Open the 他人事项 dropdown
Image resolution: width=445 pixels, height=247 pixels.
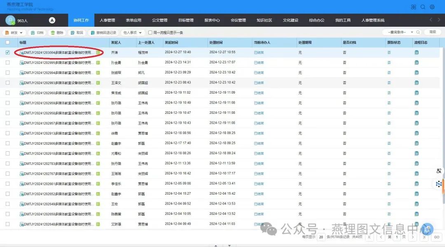[133, 33]
